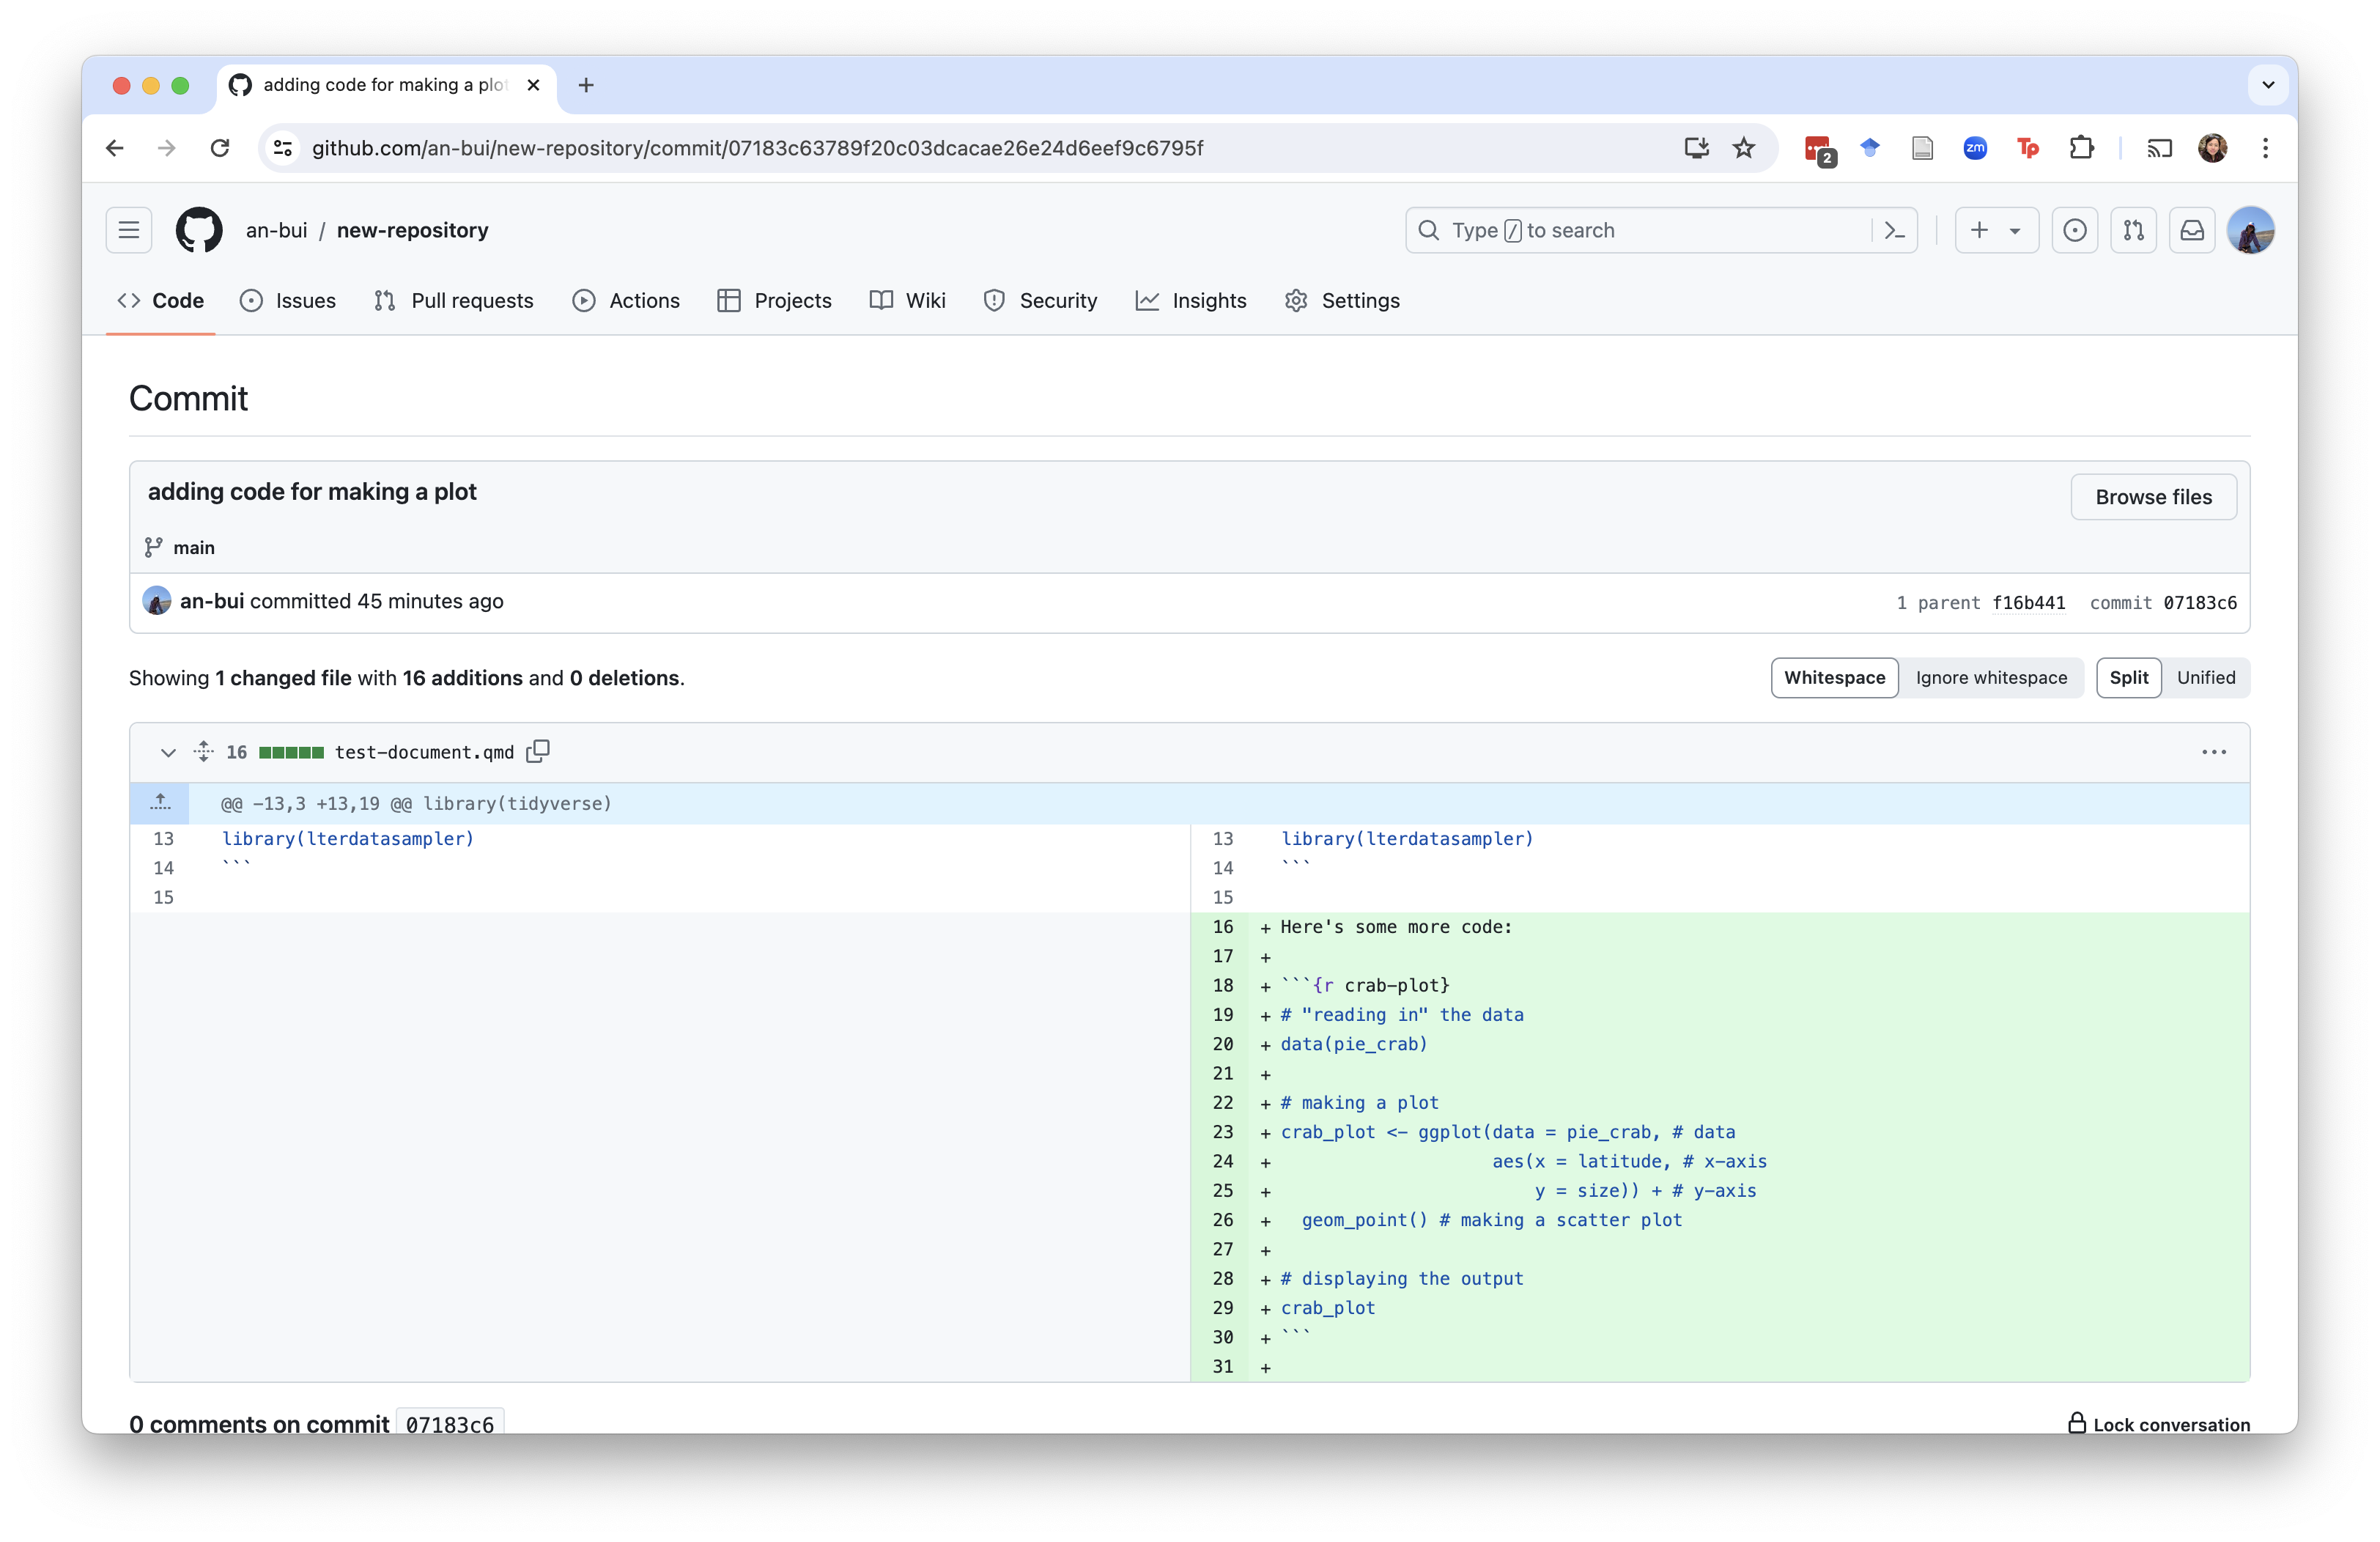Select the Split diff view

pyautogui.click(x=2128, y=678)
